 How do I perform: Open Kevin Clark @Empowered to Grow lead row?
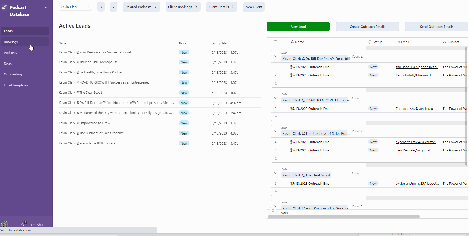point(85,123)
